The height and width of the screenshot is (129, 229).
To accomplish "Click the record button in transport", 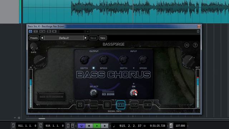I will [104, 126].
